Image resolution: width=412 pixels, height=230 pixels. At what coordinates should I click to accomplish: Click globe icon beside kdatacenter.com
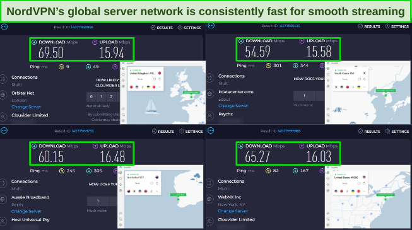[210, 93]
